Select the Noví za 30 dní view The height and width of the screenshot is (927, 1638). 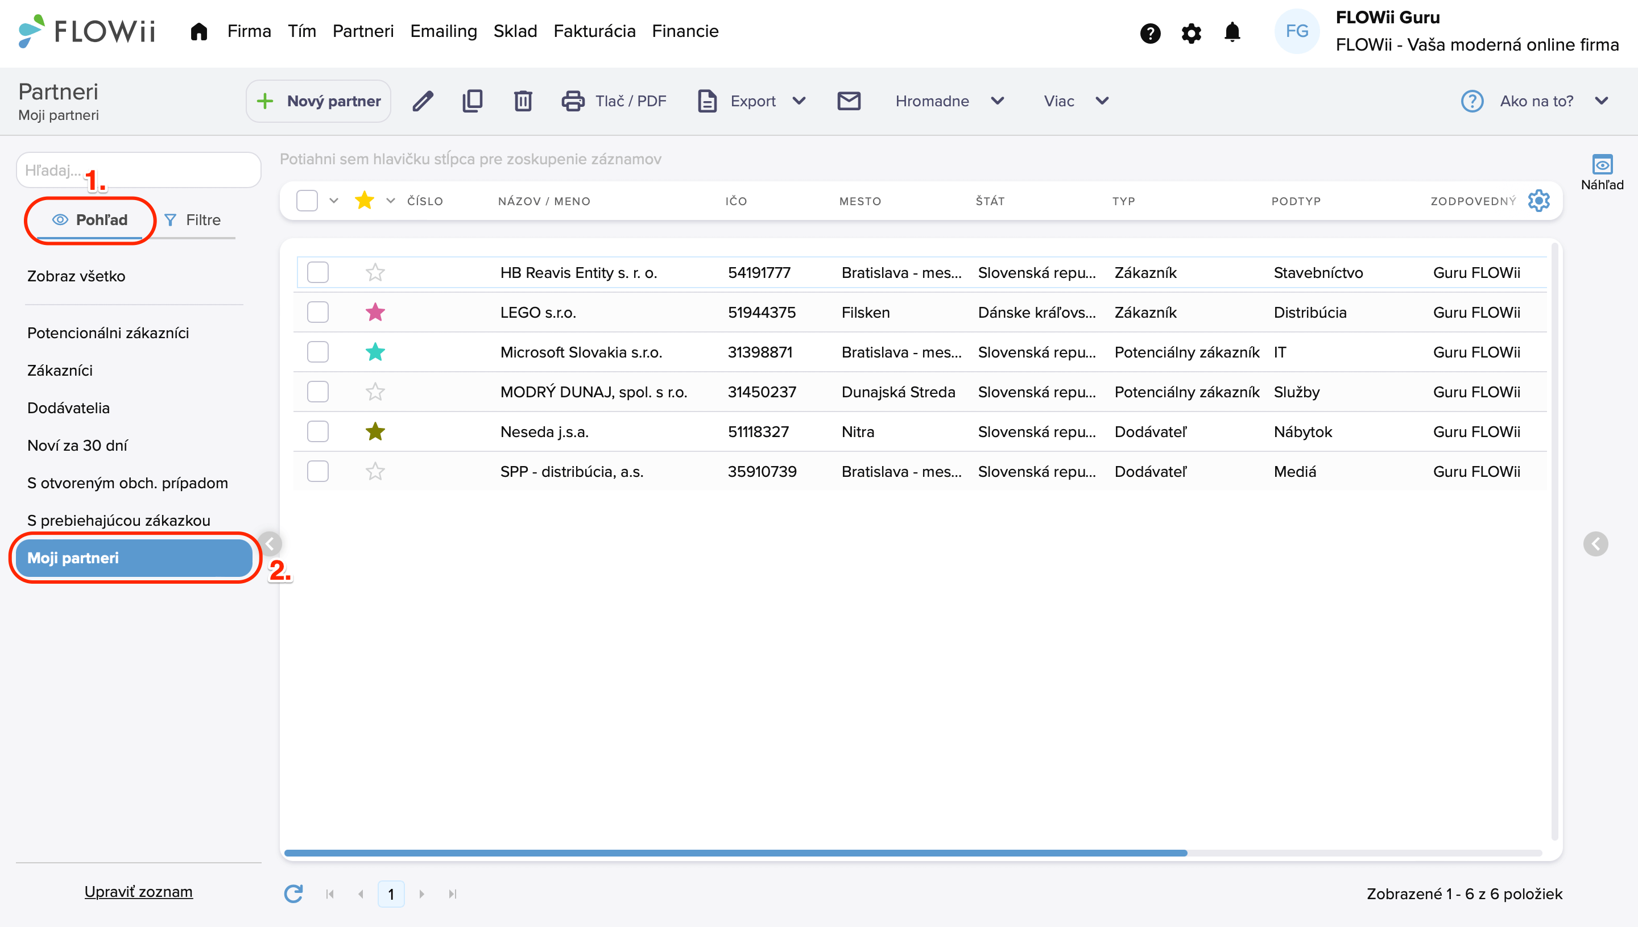coord(77,446)
